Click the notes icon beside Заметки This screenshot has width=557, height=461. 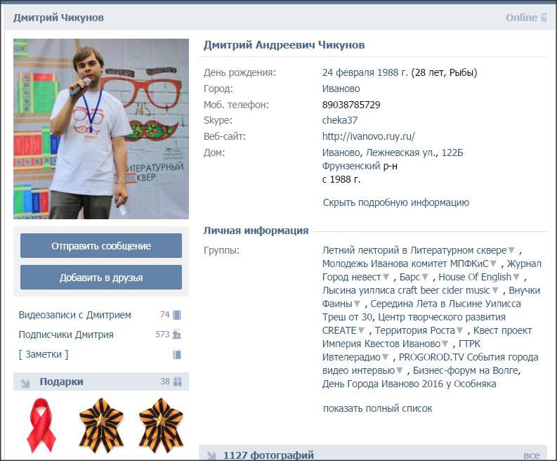point(177,354)
